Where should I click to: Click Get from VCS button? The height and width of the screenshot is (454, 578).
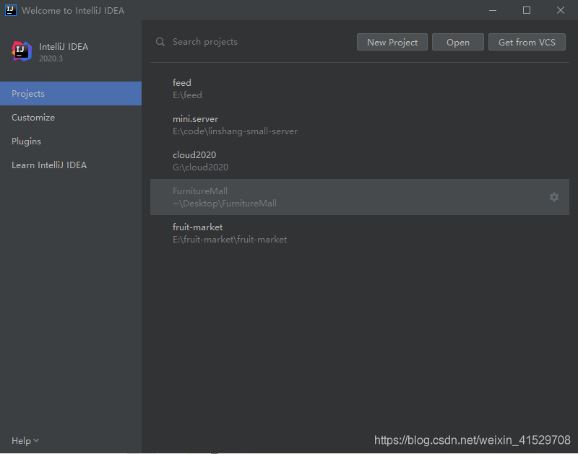click(527, 42)
